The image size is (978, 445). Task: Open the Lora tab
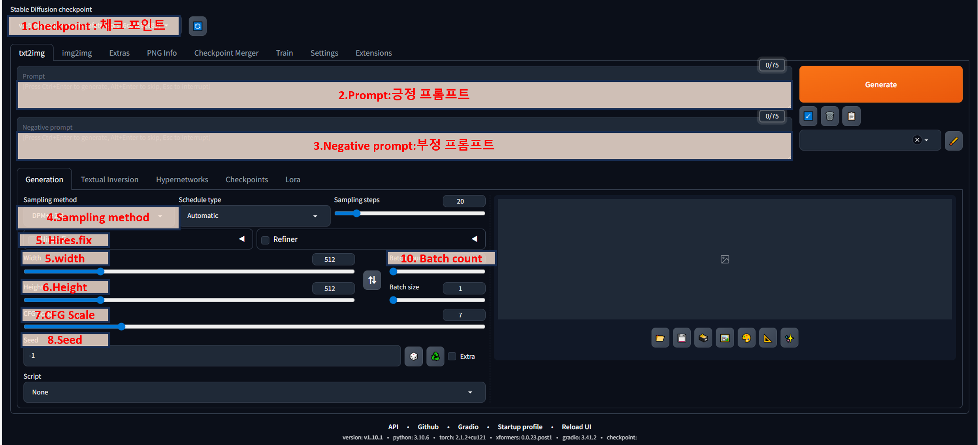292,179
